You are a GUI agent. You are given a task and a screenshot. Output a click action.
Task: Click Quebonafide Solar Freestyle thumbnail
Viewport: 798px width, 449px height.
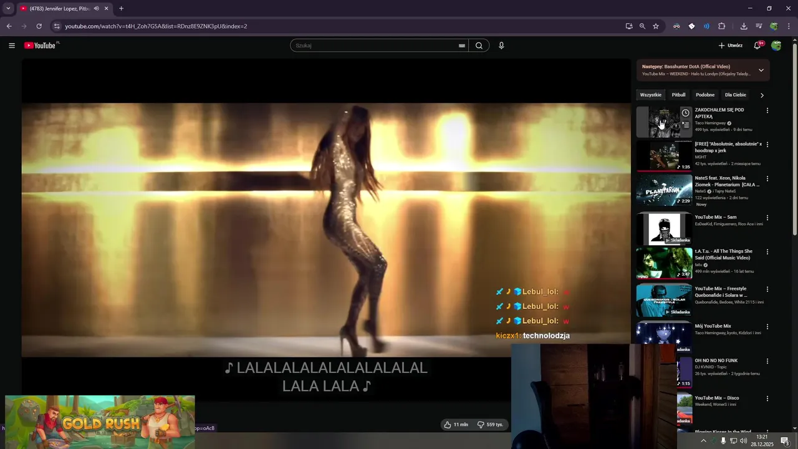tap(664, 300)
